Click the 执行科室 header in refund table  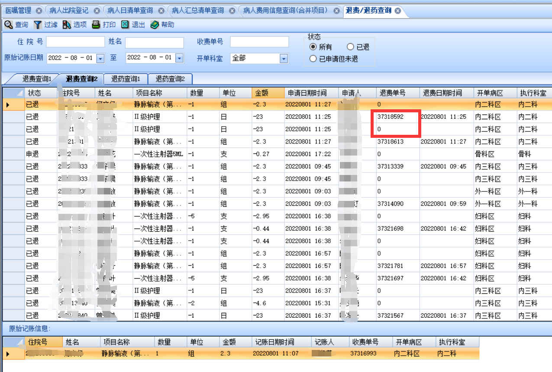[534, 93]
